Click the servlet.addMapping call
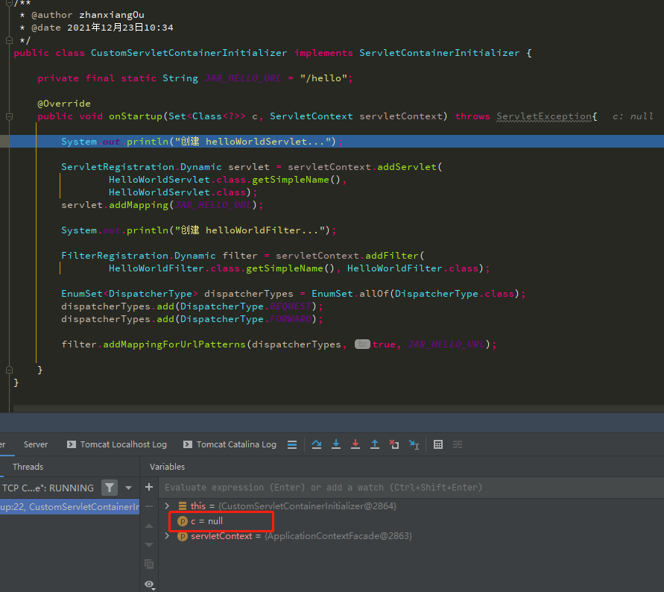Viewport: 664px width, 592px height. 115,205
